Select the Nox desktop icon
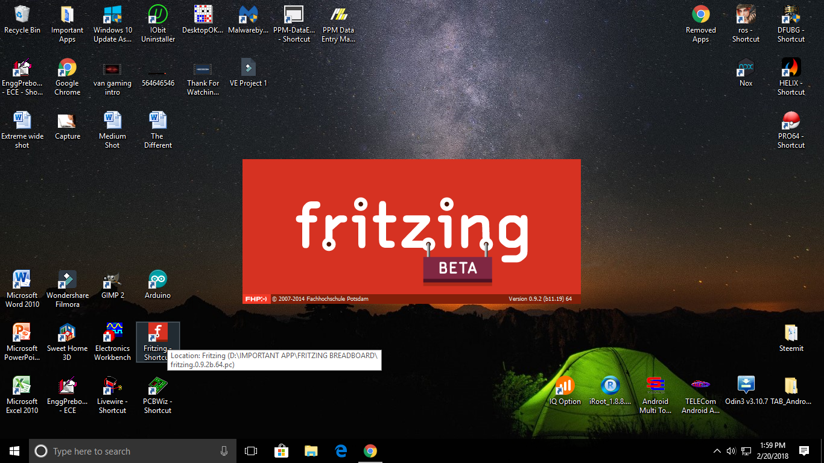This screenshot has width=824, height=463. coord(746,73)
